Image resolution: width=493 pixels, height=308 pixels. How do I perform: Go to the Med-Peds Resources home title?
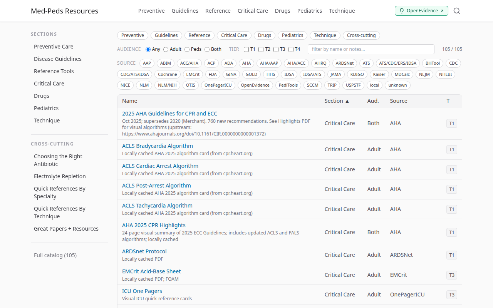(x=64, y=11)
